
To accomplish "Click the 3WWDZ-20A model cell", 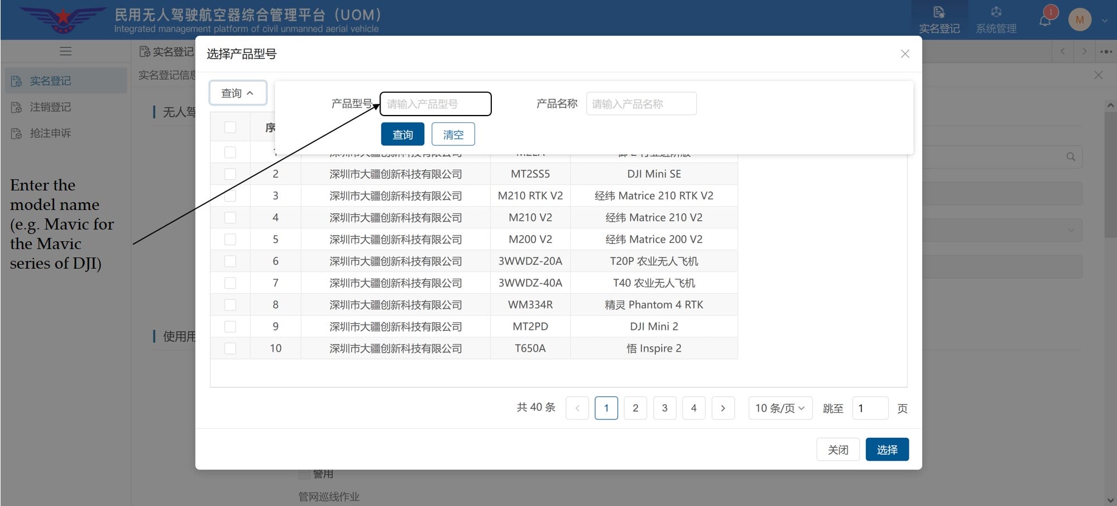I will pos(530,261).
